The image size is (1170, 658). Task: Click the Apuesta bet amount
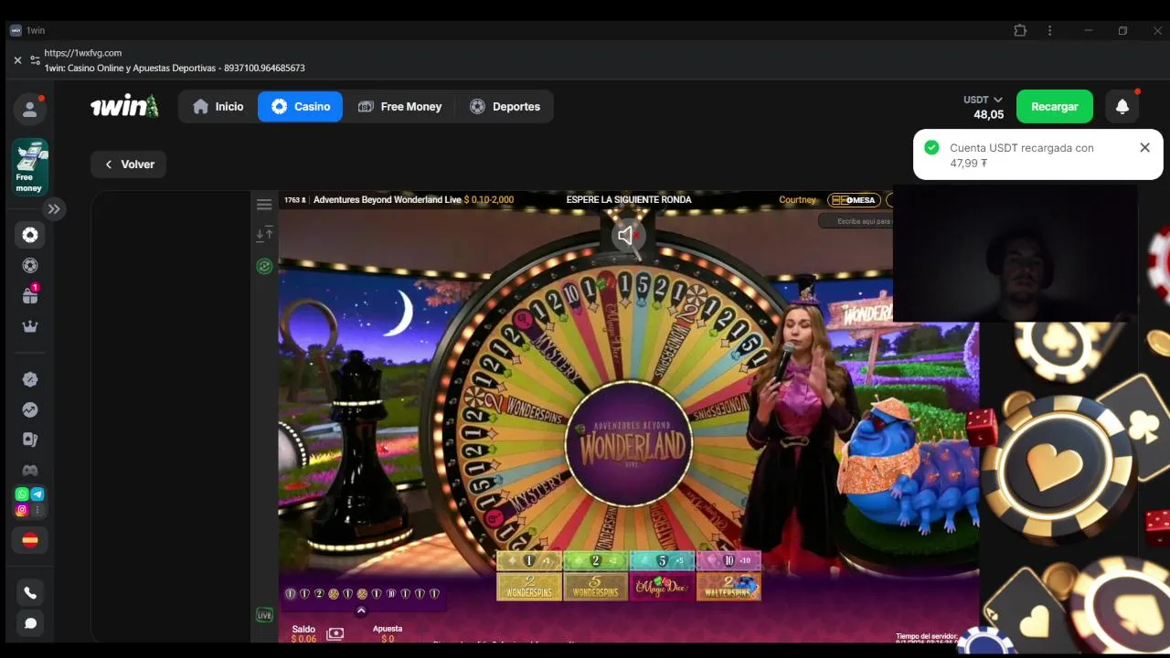click(388, 639)
